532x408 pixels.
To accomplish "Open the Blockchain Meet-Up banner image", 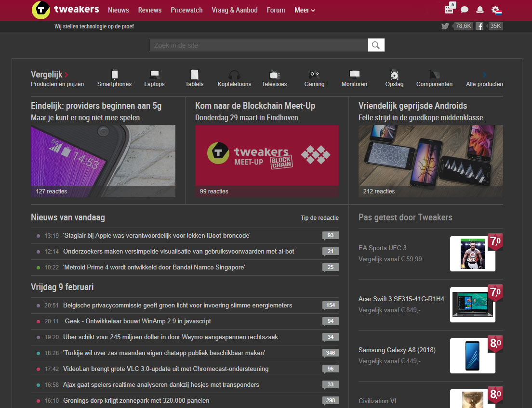I will (x=267, y=155).
